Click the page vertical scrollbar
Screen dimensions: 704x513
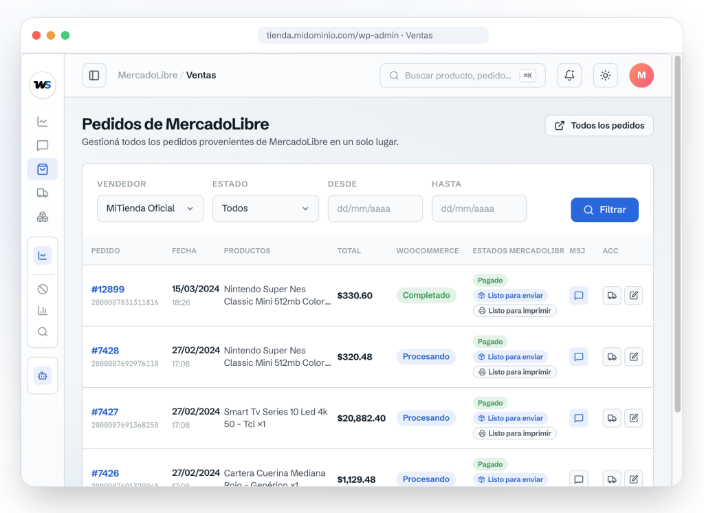click(x=677, y=234)
